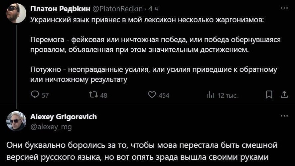
Task: Open Платон Редькин's profile picture
Action: 16,13
